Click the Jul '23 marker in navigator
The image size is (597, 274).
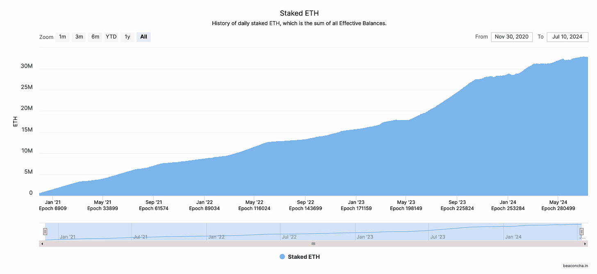coord(437,237)
